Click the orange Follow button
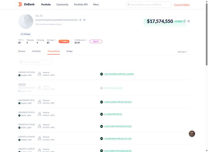 tap(64, 41)
